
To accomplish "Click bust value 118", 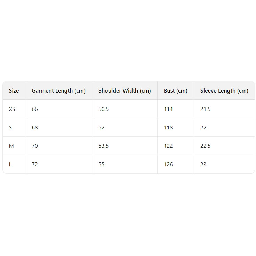I will (168, 128).
